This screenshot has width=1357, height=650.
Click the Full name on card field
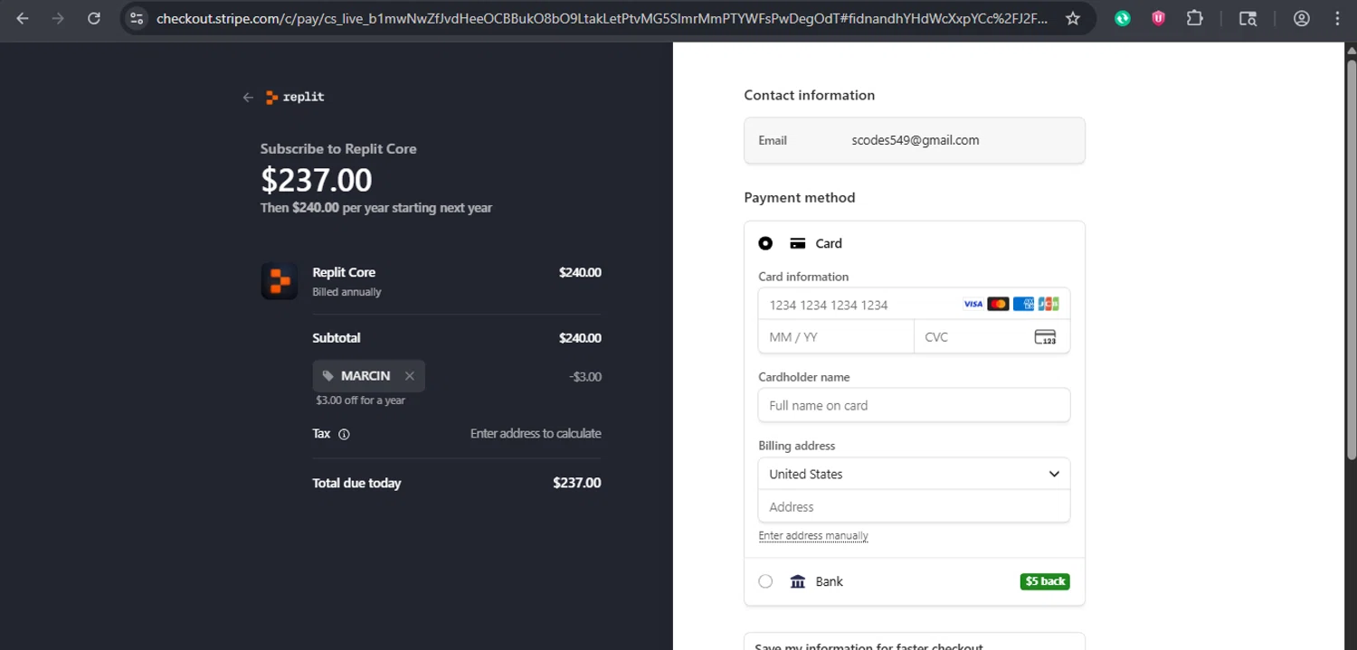click(x=914, y=405)
